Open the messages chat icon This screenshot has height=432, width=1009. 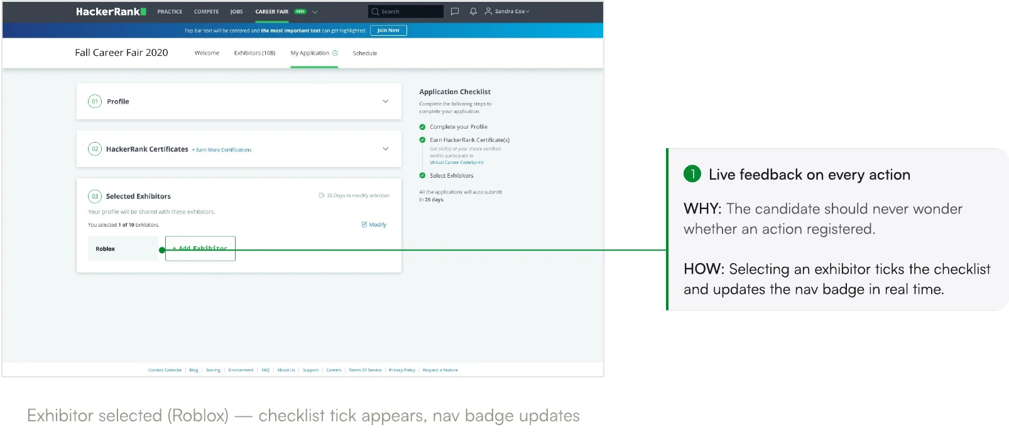tap(455, 11)
